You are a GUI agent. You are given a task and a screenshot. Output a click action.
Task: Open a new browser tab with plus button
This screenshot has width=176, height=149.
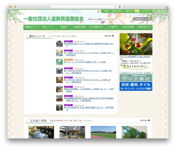[x=167, y=8]
